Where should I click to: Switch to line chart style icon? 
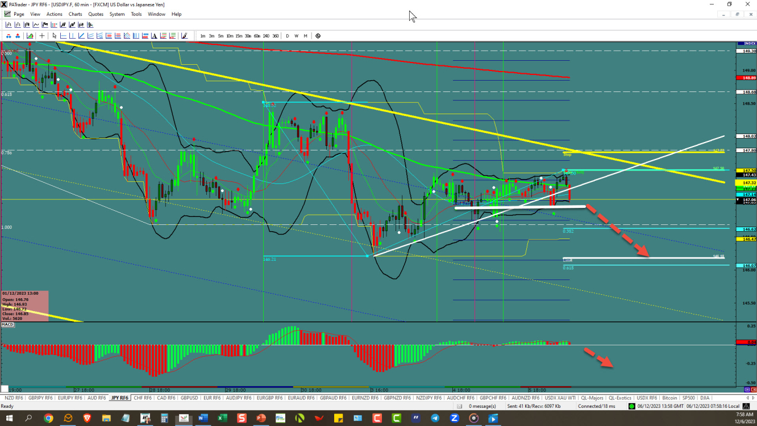36,24
